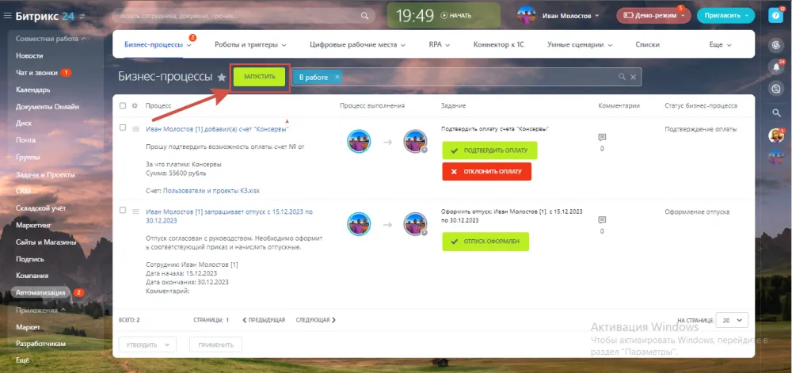The height and width of the screenshot is (373, 792).
Task: Tick the select-all checkbox in the table header
Action: [x=123, y=106]
